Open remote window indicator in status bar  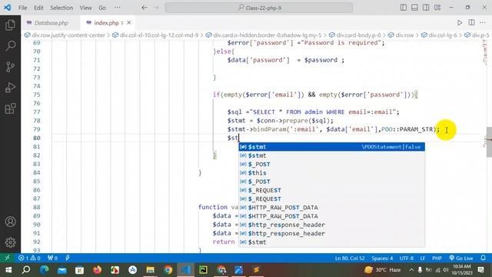point(7,258)
